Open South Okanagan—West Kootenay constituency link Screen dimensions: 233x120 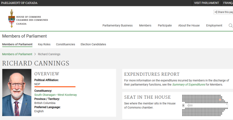click(56, 95)
